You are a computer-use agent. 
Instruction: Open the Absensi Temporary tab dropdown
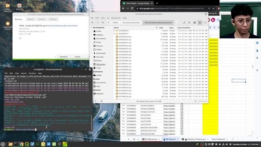(x=208, y=139)
